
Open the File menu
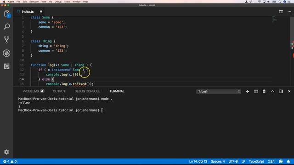click(18, 1)
